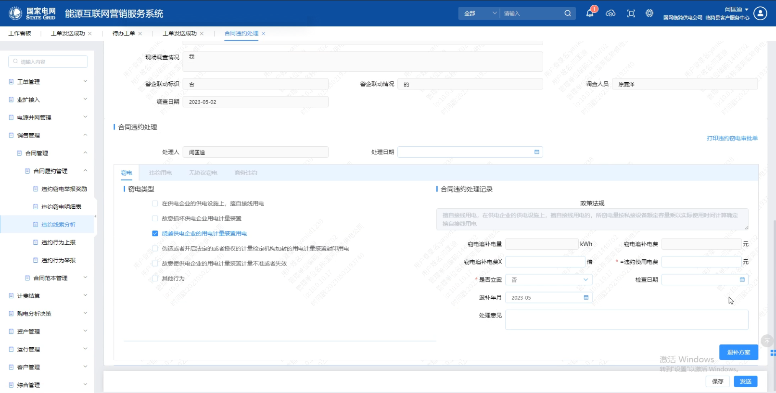This screenshot has width=776, height=393.
Task: Check 故意损坏供电企业用电计量装置 checkbox
Action: point(155,218)
